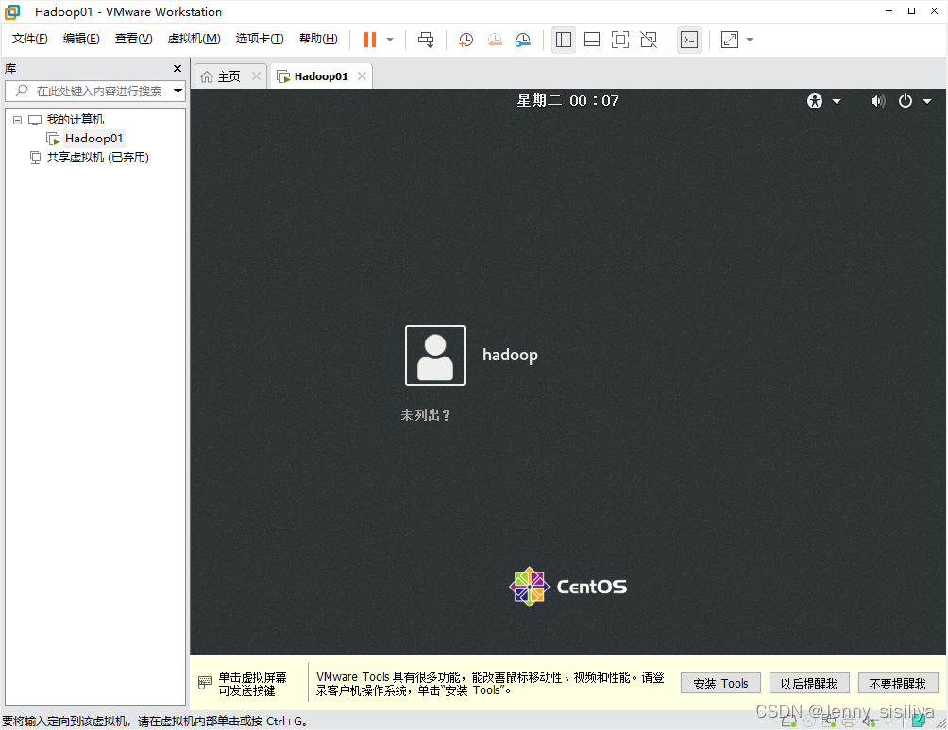Viewport: 948px width, 730px height.
Task: Toggle the thumbnail bar
Action: click(x=591, y=40)
